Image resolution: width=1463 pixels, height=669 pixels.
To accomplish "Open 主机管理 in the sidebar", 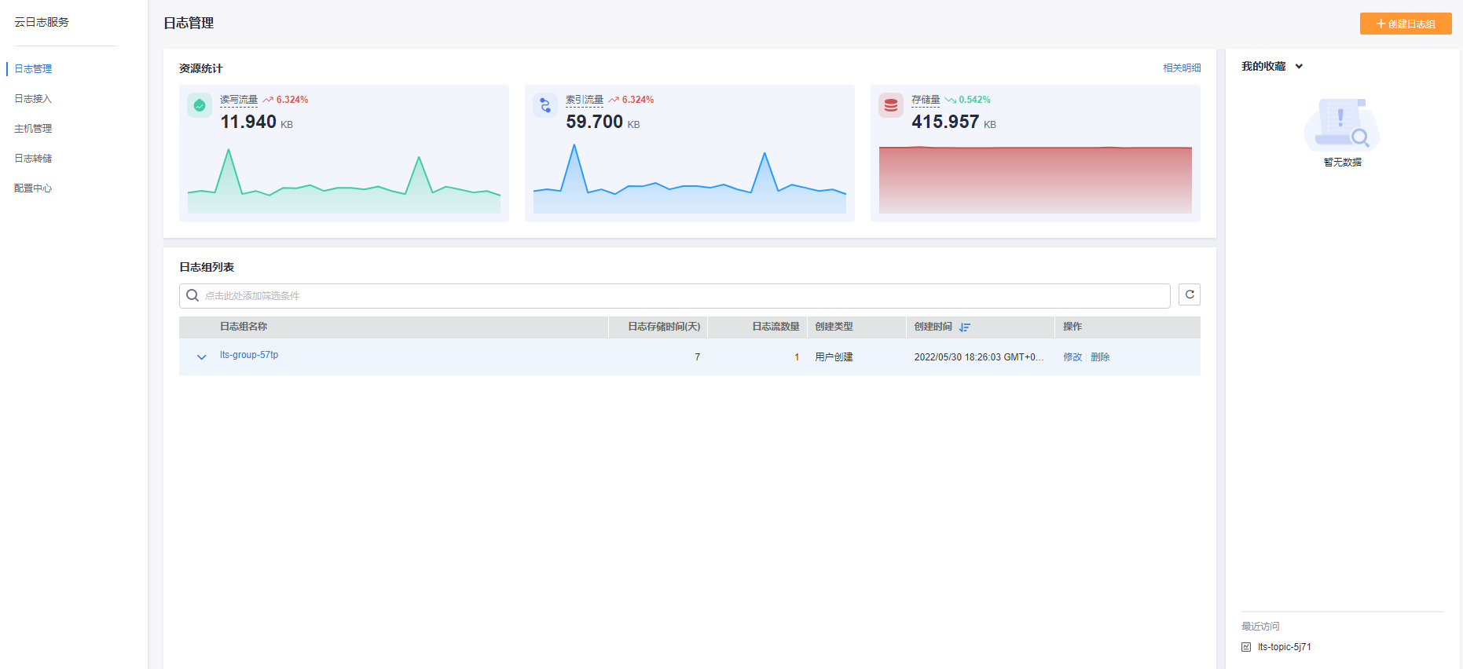I will 33,129.
